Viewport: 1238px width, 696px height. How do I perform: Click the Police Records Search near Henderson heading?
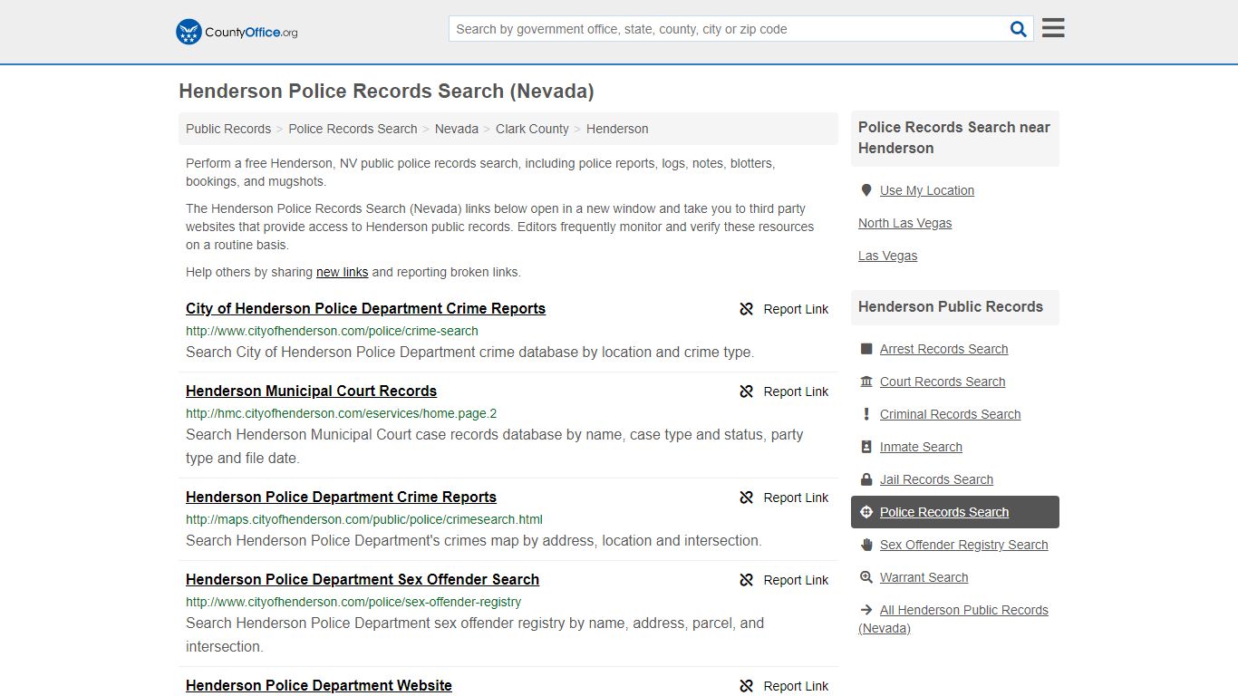pos(954,138)
